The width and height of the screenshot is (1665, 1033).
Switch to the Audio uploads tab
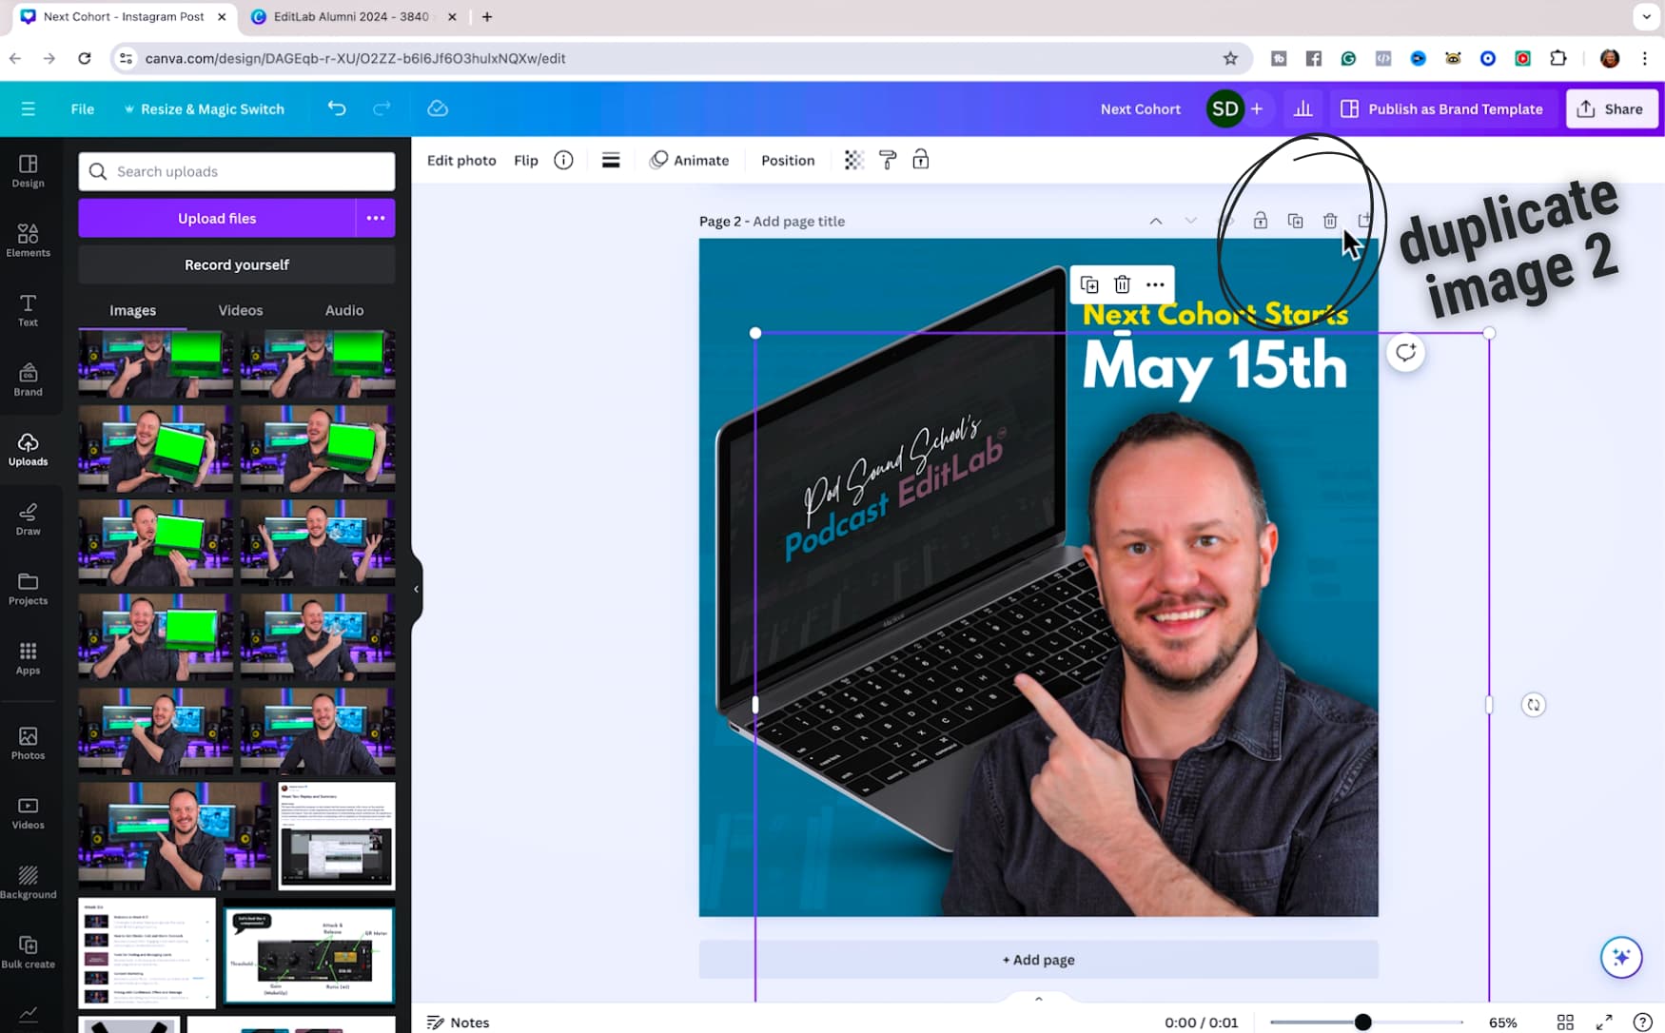coord(344,310)
